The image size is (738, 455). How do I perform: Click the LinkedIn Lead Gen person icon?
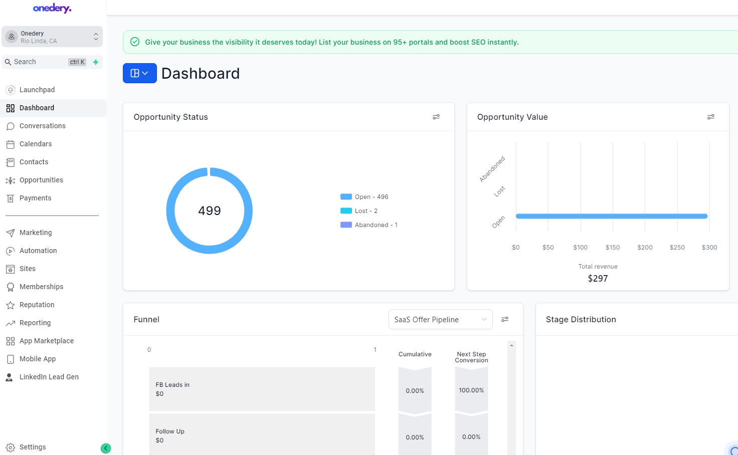pos(9,377)
